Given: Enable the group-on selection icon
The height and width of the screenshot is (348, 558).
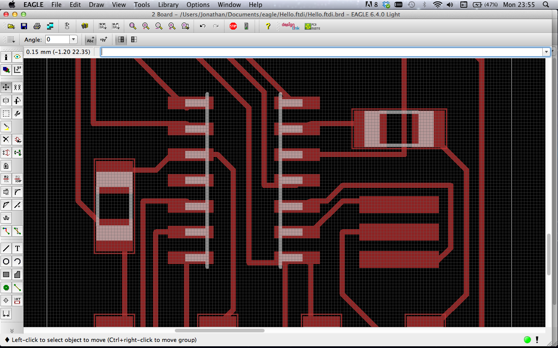Looking at the screenshot, I should point(134,40).
